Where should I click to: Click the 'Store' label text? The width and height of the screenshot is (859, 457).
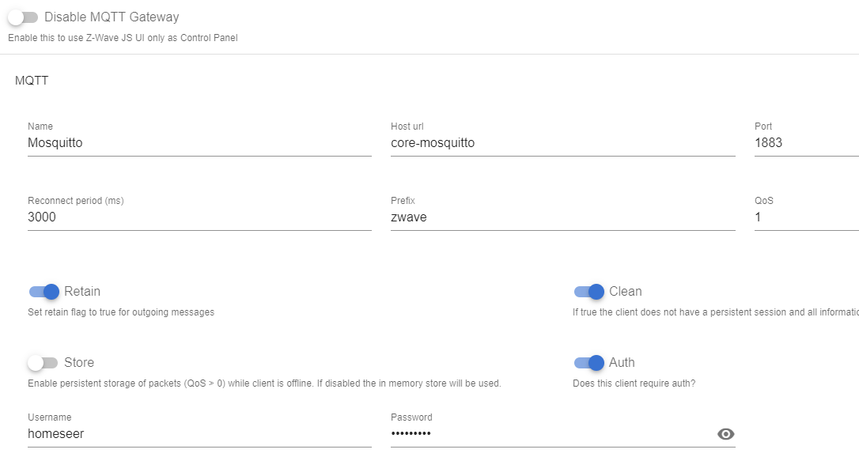tap(79, 363)
